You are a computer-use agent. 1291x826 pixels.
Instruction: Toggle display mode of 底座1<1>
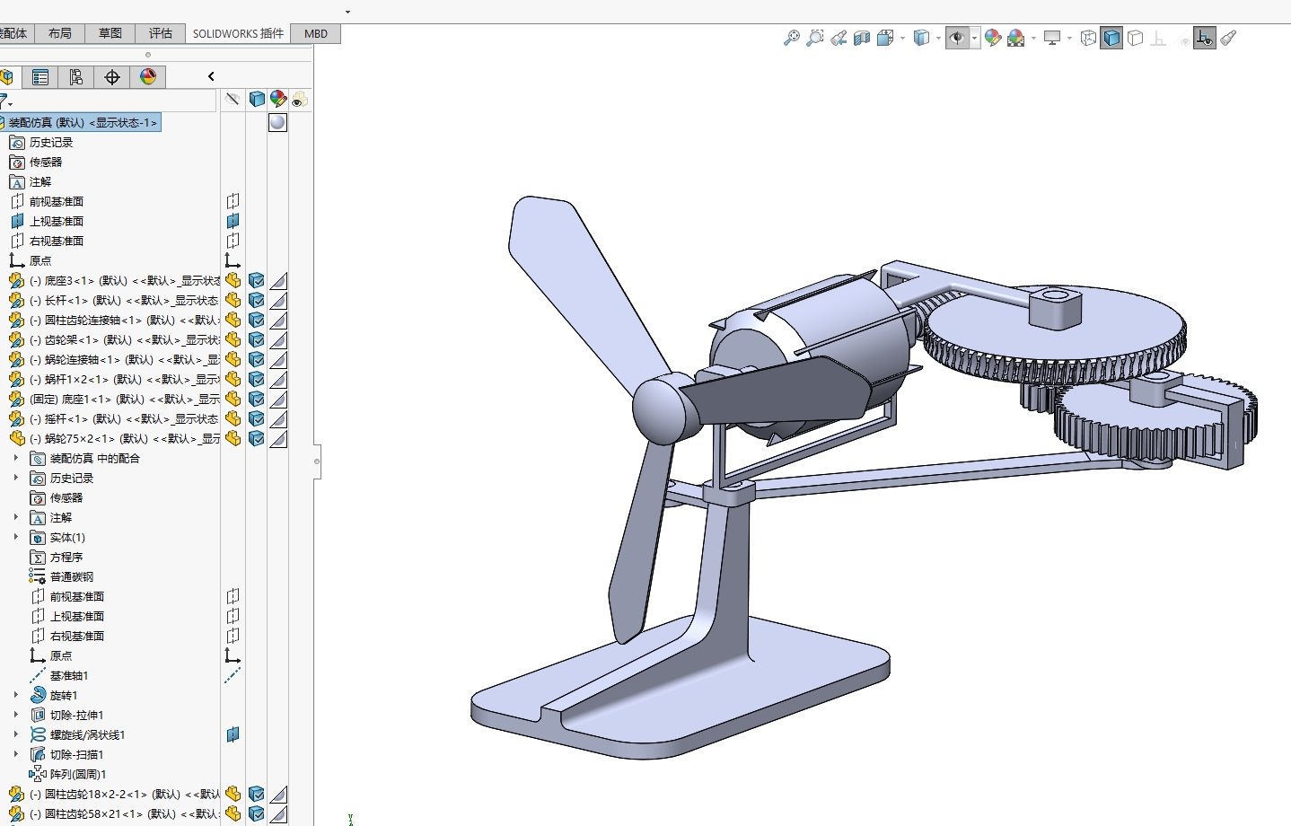[x=257, y=399]
